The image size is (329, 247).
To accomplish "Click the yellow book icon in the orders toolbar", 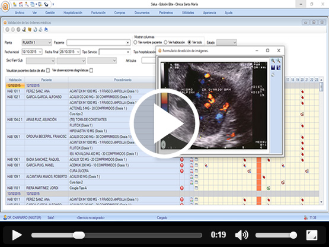I will 30,30.
